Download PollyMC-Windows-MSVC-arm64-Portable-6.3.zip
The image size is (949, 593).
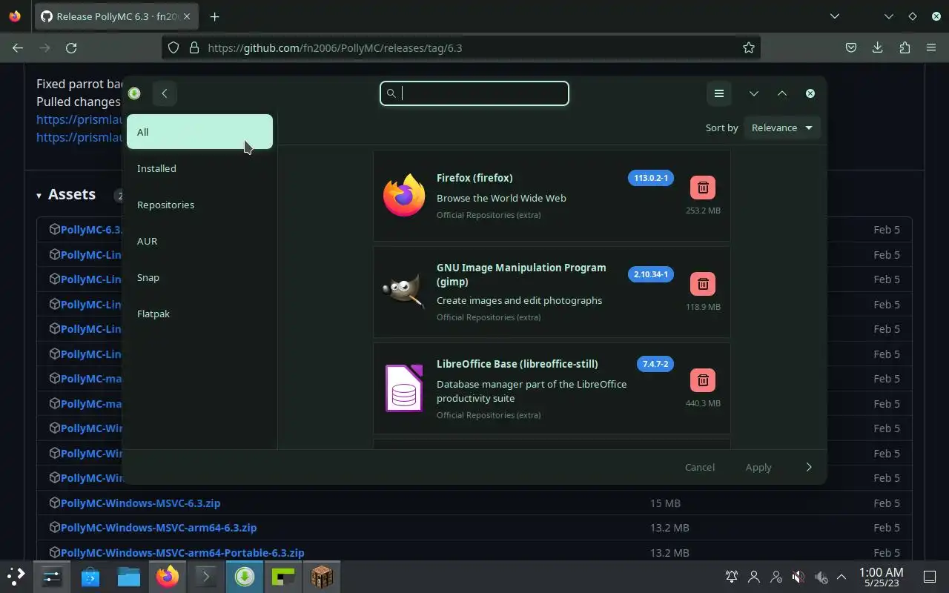pyautogui.click(x=182, y=553)
